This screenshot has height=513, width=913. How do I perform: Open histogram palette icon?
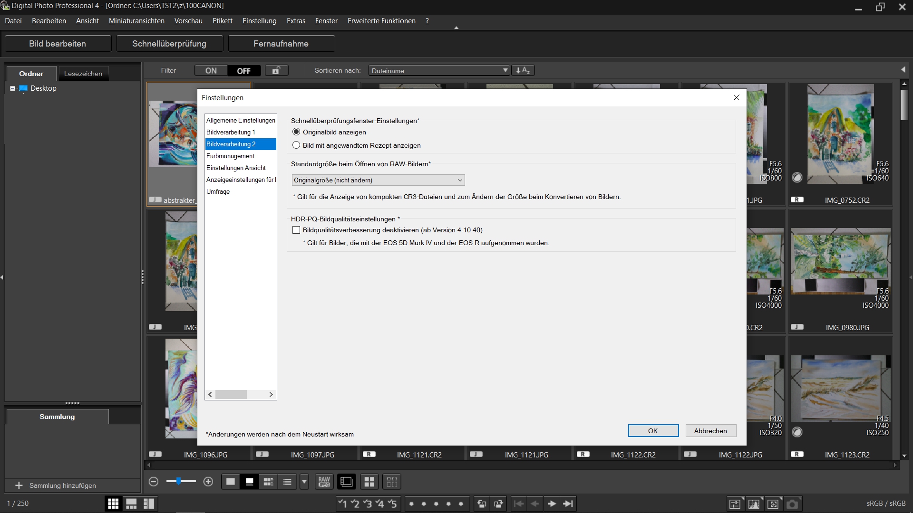click(754, 503)
